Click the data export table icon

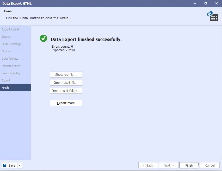[x=213, y=16]
